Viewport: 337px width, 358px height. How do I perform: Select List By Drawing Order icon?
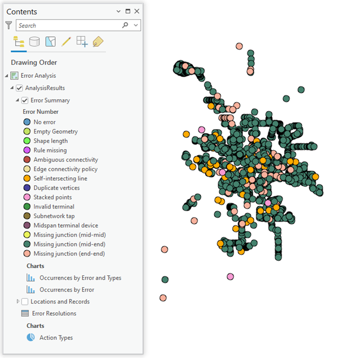point(19,42)
